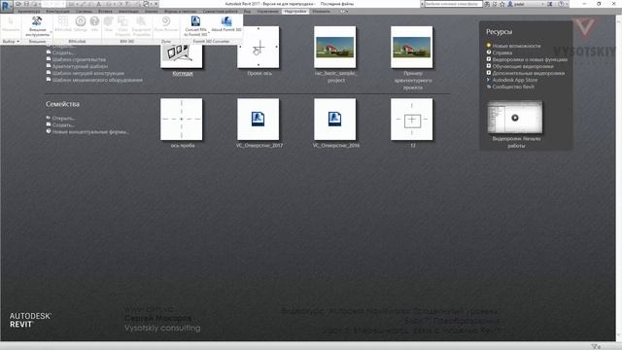Switch to the Конструкция ribbon tab
Viewport: 622px width, 350px height.
pos(58,12)
